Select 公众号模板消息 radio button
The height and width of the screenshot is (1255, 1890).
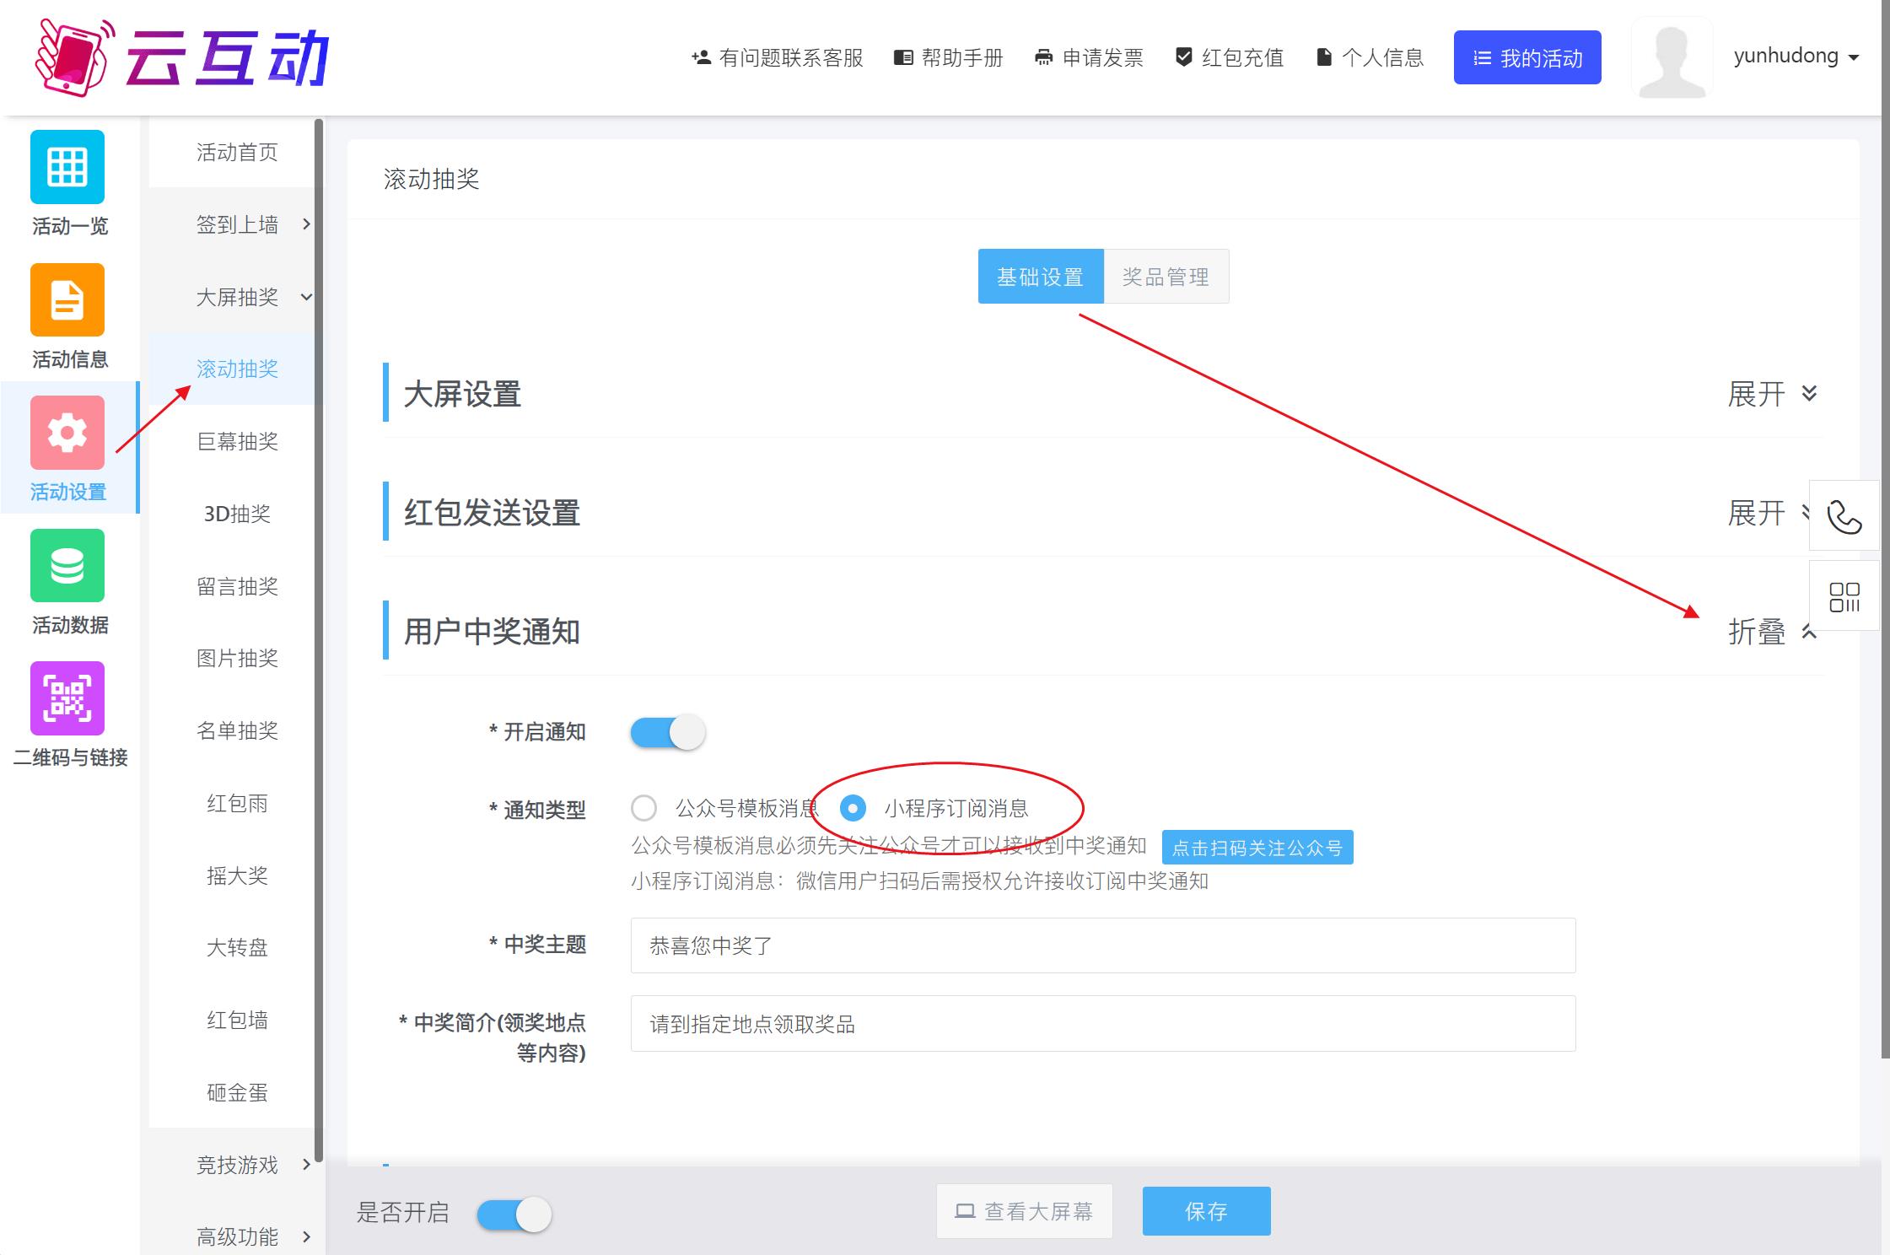[x=644, y=808]
